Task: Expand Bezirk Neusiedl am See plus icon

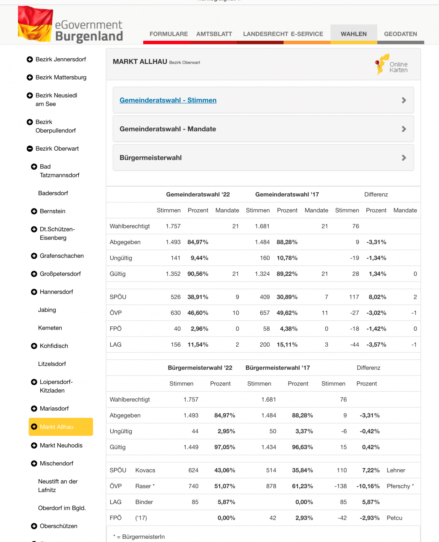Action: click(x=30, y=96)
